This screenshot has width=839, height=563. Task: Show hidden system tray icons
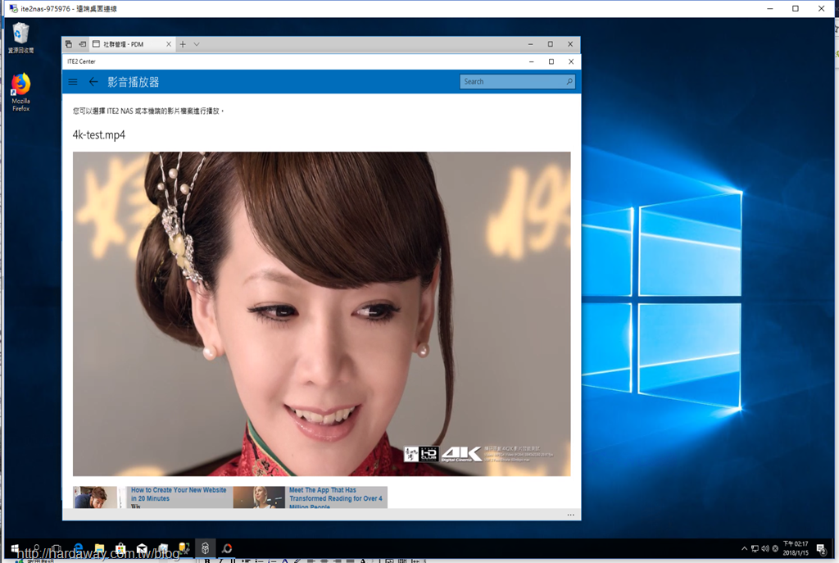(744, 548)
